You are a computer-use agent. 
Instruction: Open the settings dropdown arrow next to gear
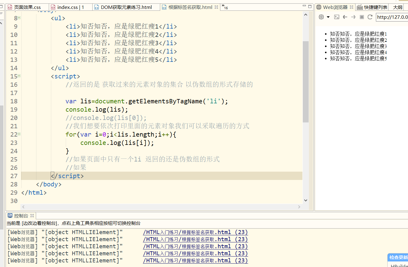point(328,17)
